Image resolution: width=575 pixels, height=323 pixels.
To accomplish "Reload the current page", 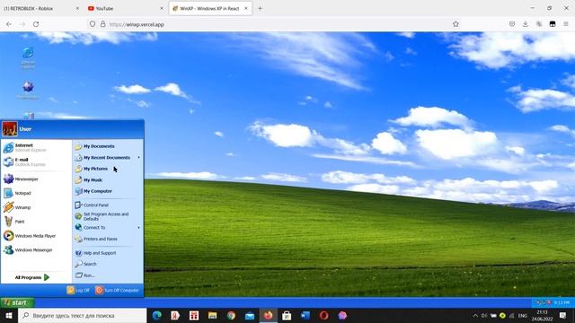I will coord(36,24).
